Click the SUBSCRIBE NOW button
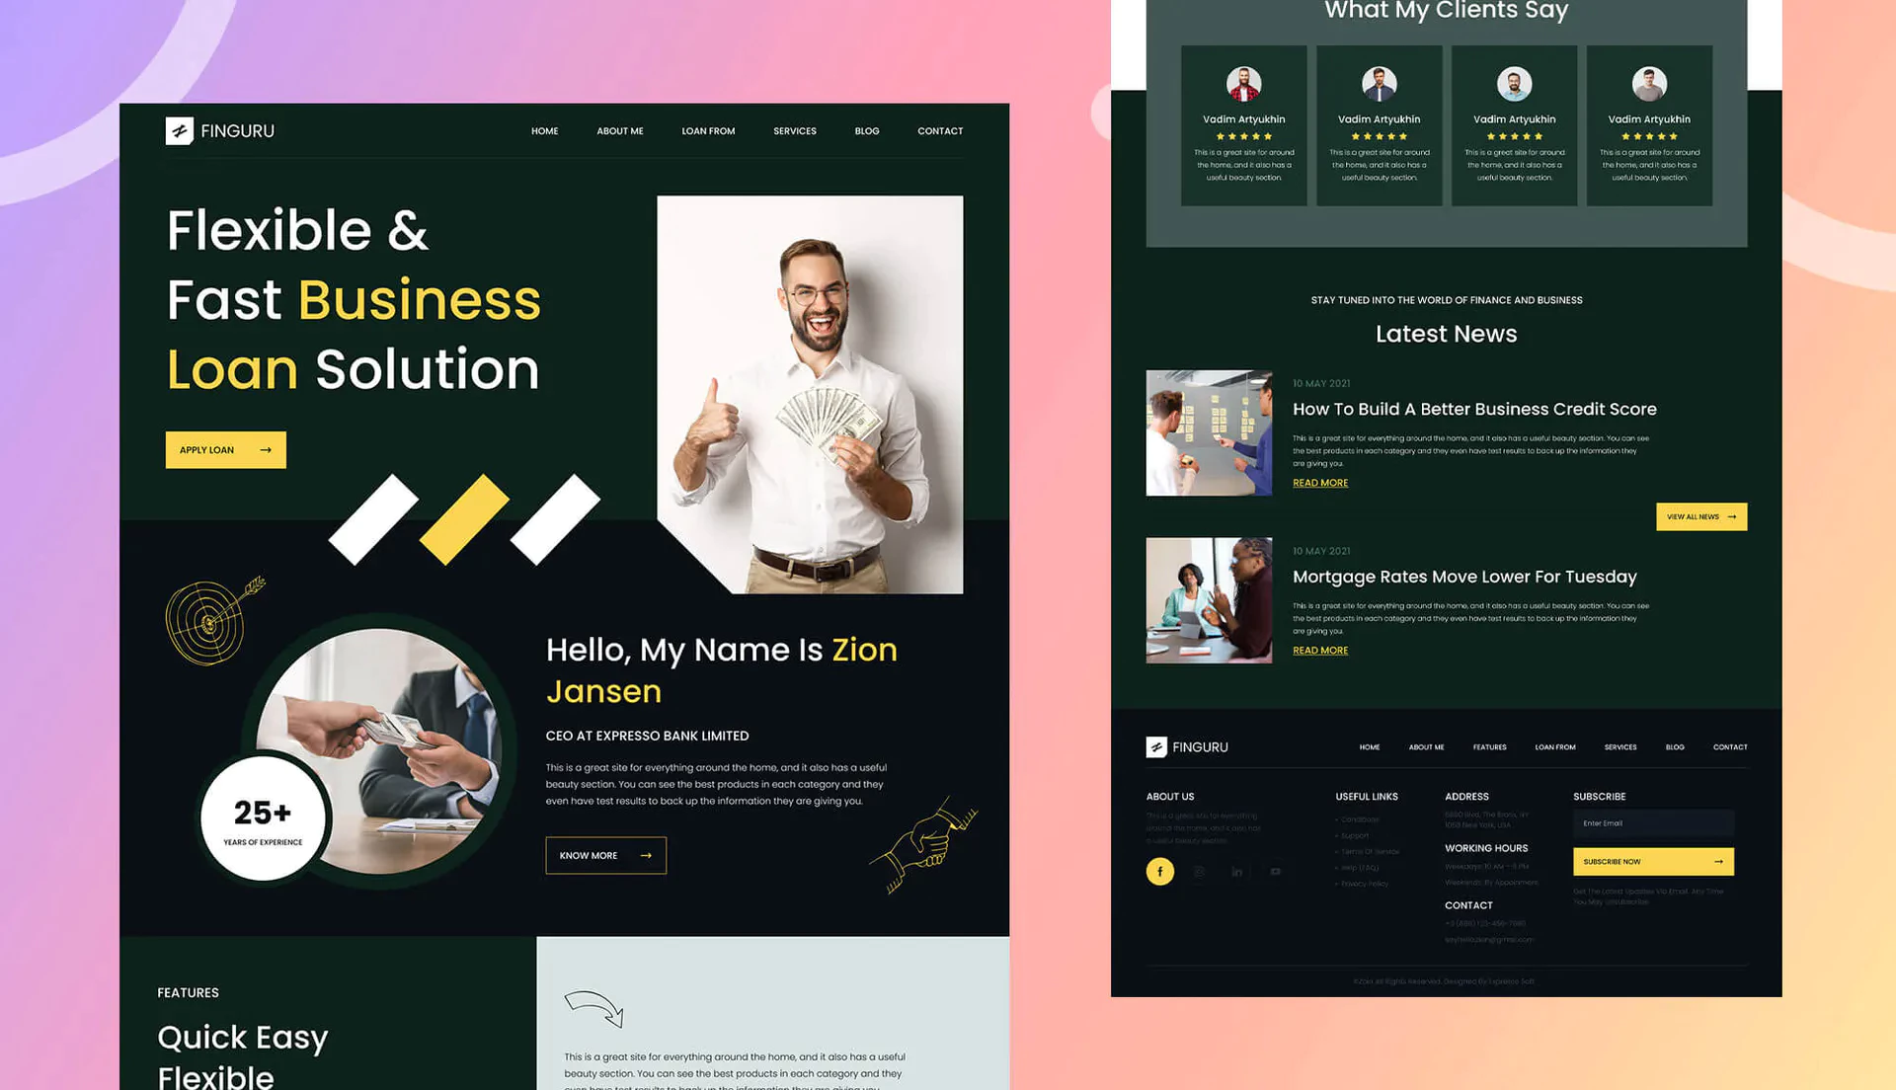Viewport: 1896px width, 1090px height. (x=1654, y=861)
